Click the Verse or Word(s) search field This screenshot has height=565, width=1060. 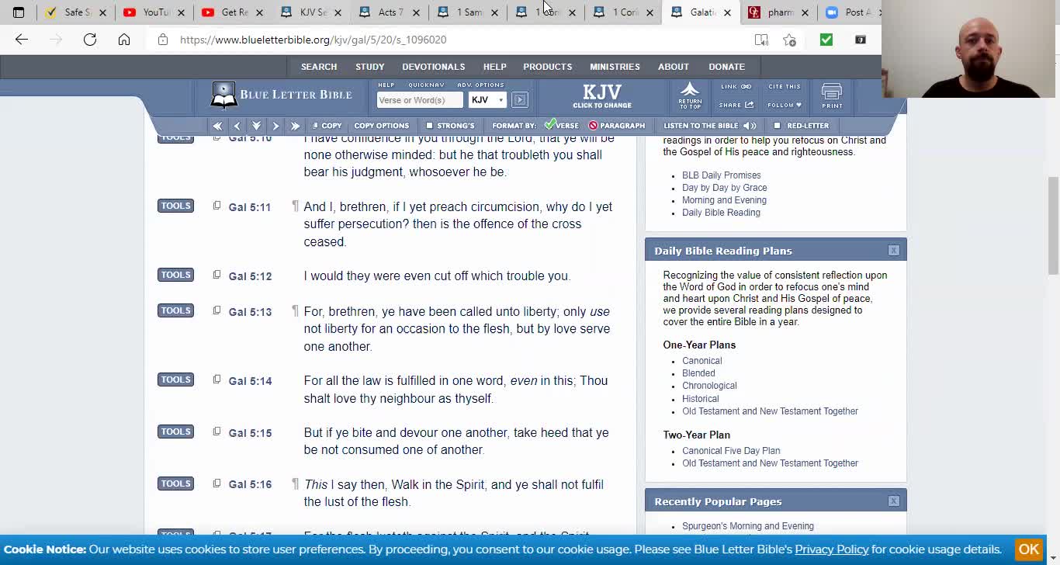420,99
